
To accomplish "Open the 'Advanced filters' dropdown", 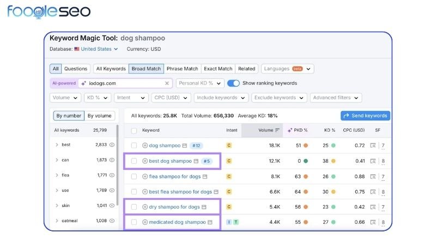I will point(335,98).
